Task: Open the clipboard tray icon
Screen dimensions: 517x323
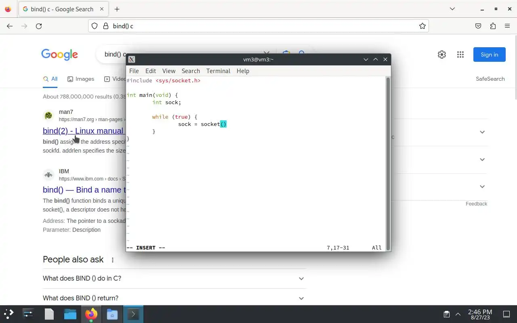Action: click(447, 314)
